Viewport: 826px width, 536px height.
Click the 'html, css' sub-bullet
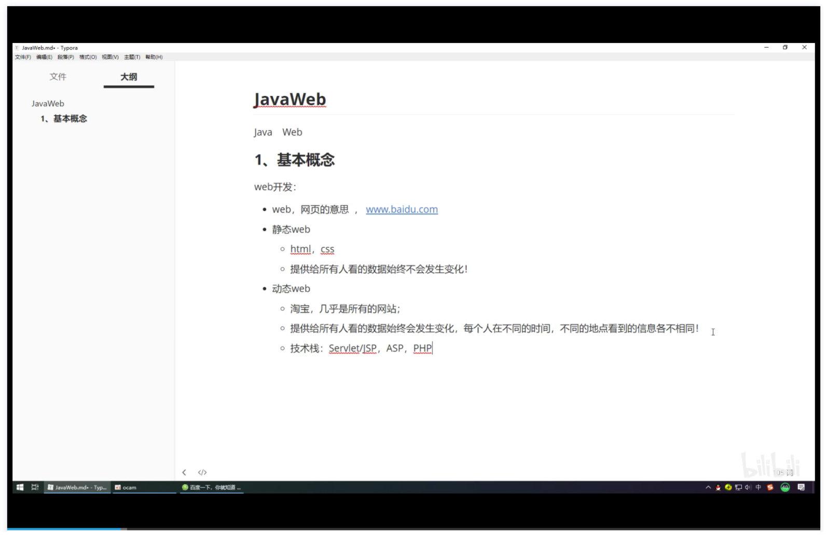(x=312, y=249)
